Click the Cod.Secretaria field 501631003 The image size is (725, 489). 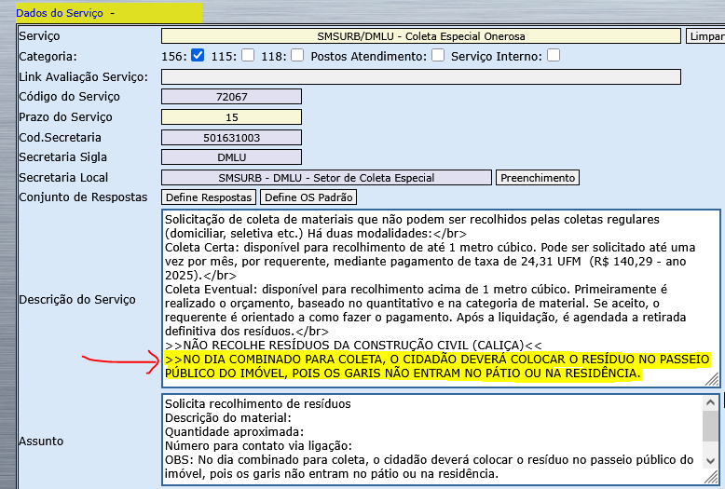coord(231,138)
